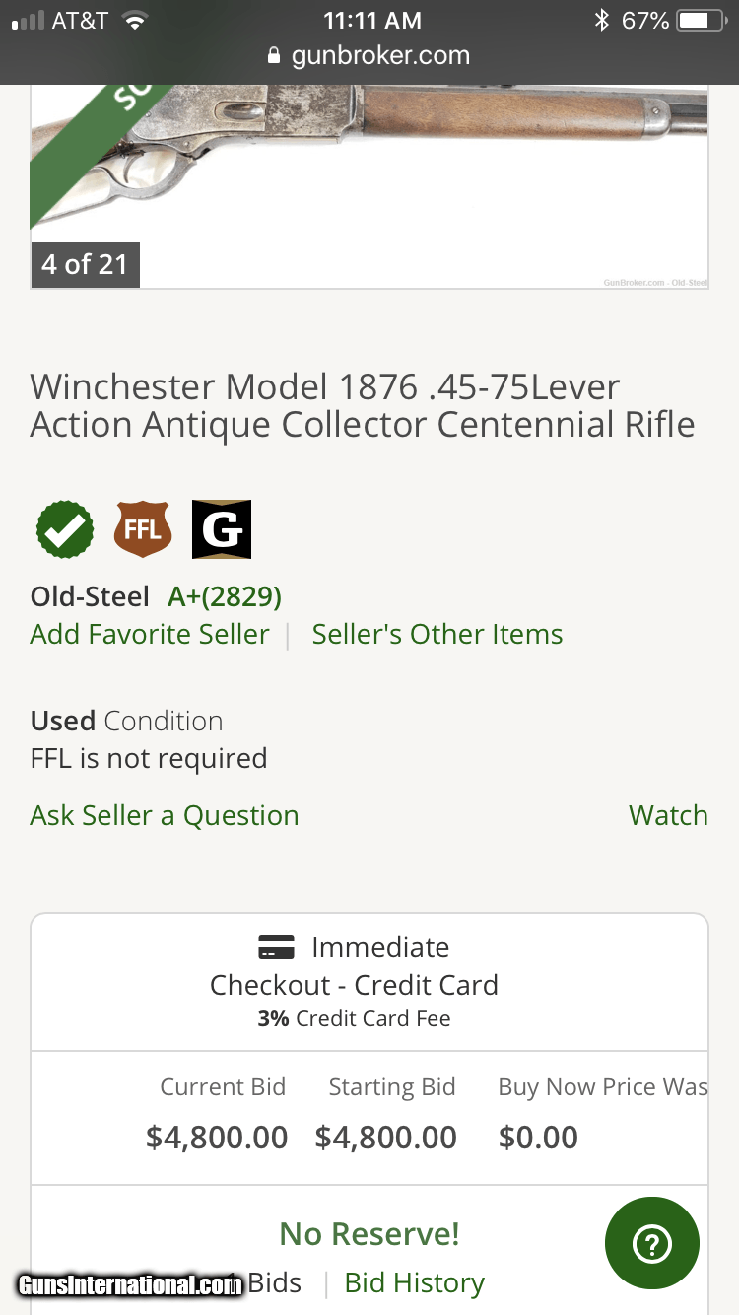Click the green verified checkmark badge
The width and height of the screenshot is (739, 1315).
pyautogui.click(x=65, y=529)
